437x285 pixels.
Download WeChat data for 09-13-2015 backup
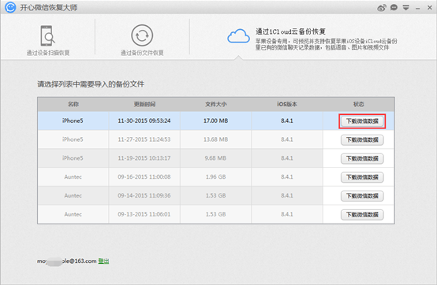(x=362, y=215)
